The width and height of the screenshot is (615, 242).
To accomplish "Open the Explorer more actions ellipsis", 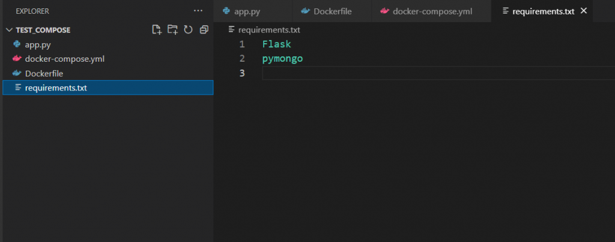I will click(198, 11).
